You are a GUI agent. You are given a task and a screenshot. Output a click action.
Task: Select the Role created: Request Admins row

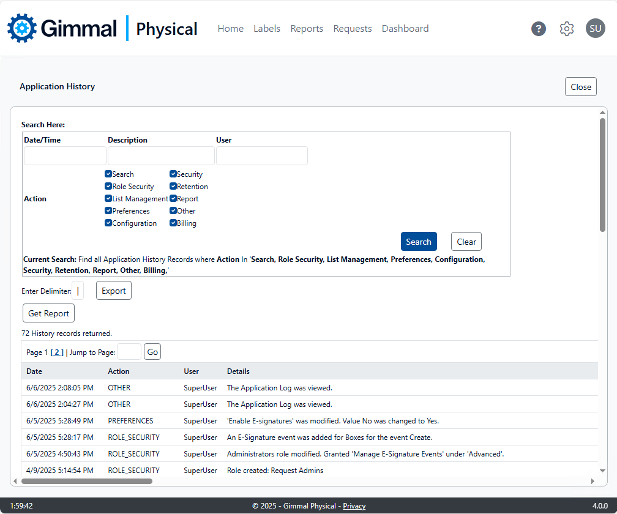click(x=310, y=471)
